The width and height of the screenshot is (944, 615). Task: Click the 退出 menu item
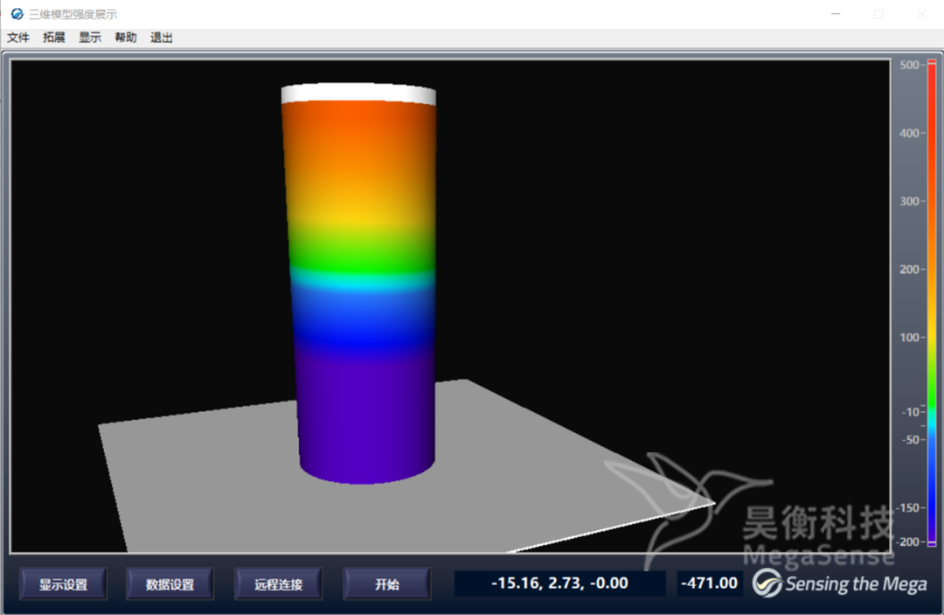click(162, 38)
